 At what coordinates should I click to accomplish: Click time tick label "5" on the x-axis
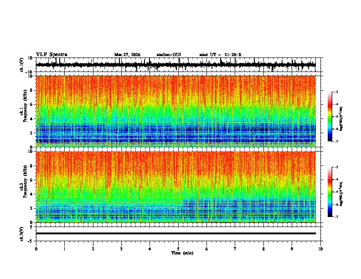(x=178, y=249)
